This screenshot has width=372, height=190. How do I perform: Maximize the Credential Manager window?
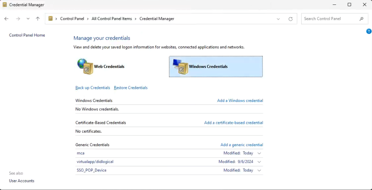349,5
